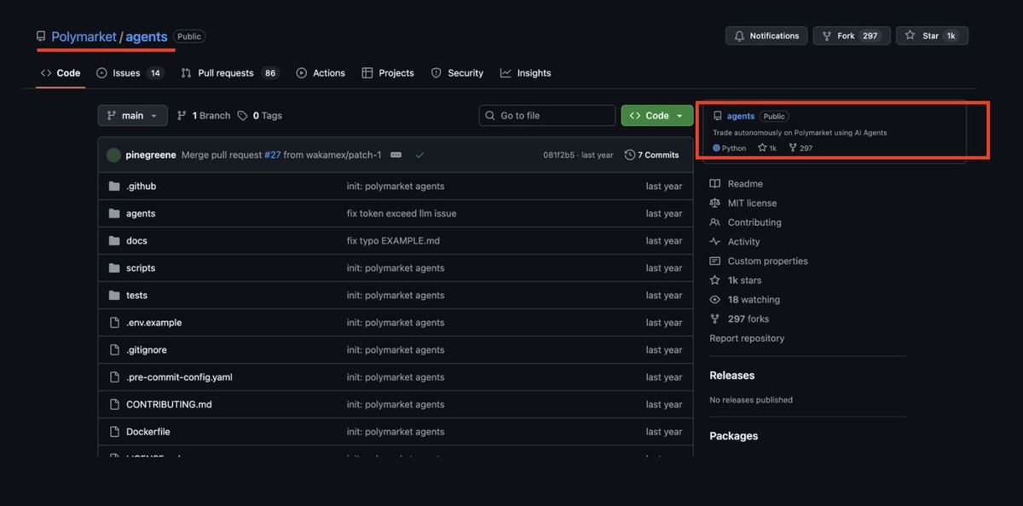The height and width of the screenshot is (506, 1023).
Task: Click the docs folder icon
Action: point(114,241)
